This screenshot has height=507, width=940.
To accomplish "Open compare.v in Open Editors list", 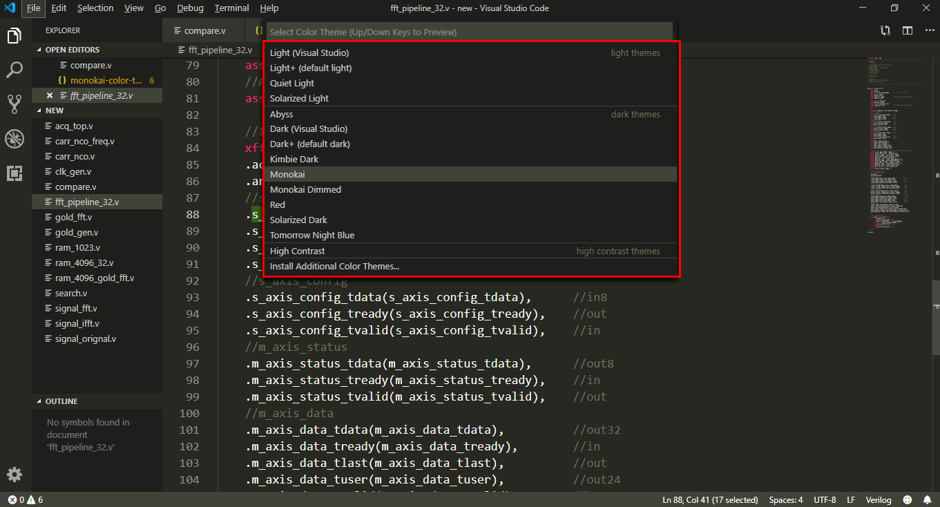I will tap(97, 65).
